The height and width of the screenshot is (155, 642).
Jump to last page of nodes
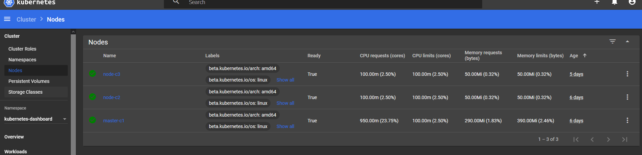tap(624, 139)
